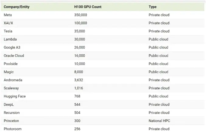Select the DeepL company cell
Screen dimensions: 206x132
(x=9, y=104)
